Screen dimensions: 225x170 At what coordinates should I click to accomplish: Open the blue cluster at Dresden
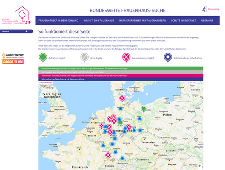pos(140,131)
